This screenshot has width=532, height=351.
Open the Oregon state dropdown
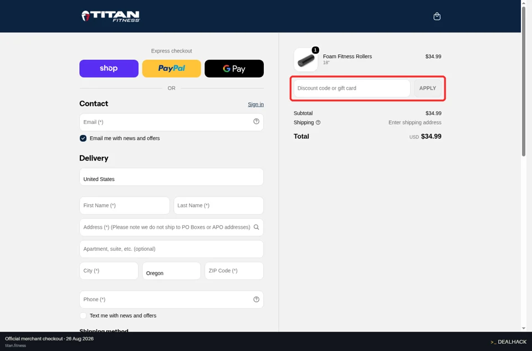coord(171,271)
